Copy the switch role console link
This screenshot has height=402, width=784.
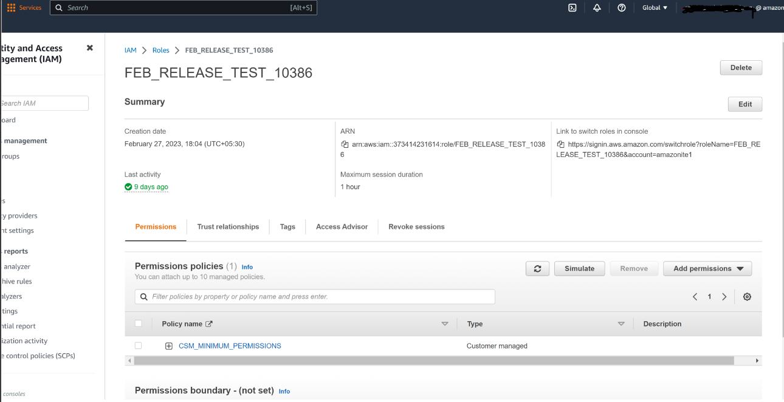pos(560,145)
